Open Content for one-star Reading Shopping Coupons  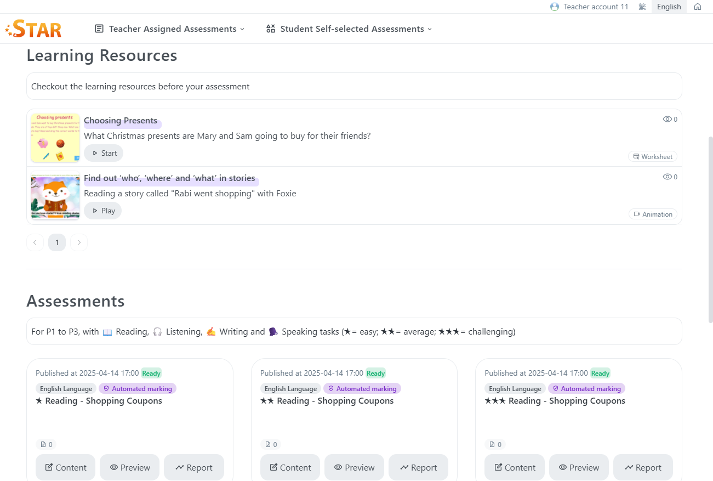66,467
